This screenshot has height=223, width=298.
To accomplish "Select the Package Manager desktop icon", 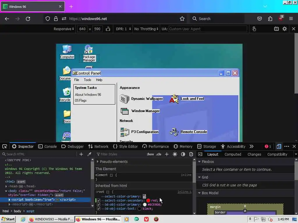I will click(89, 53).
